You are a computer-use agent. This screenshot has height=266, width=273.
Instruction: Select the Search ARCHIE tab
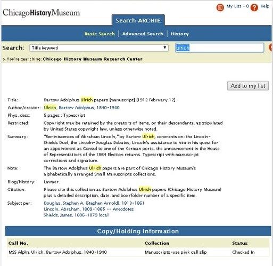[138, 20]
